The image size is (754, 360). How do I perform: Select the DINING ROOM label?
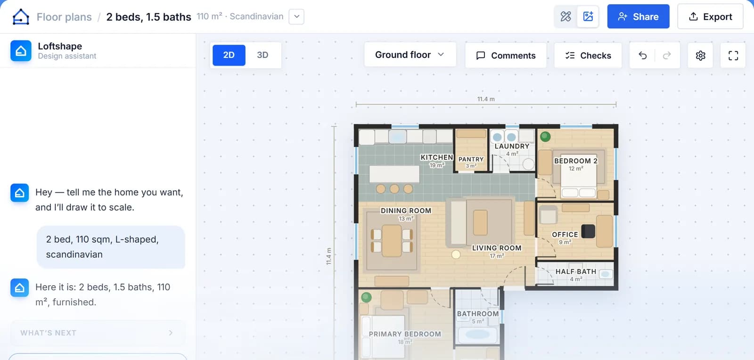point(406,211)
